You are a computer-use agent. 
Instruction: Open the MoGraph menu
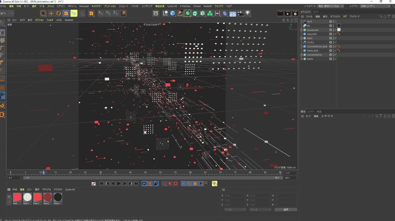click(x=84, y=6)
